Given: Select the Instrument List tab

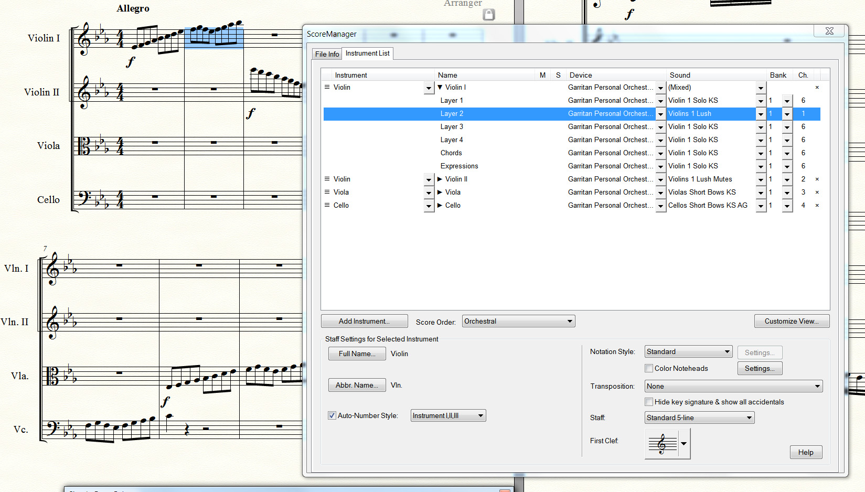Looking at the screenshot, I should click(x=367, y=54).
